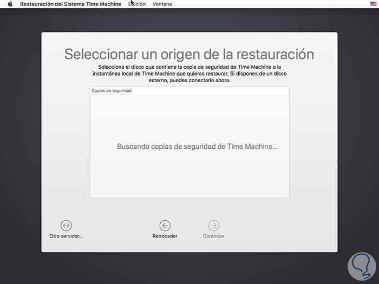Viewport: 379px width, 284px height.
Task: Open the Edición menu
Action: coord(137,4)
